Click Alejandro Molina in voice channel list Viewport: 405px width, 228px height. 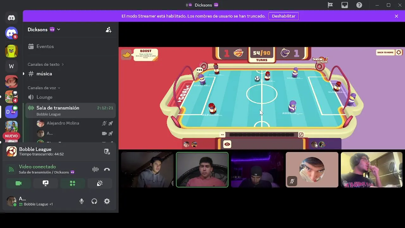pos(63,123)
